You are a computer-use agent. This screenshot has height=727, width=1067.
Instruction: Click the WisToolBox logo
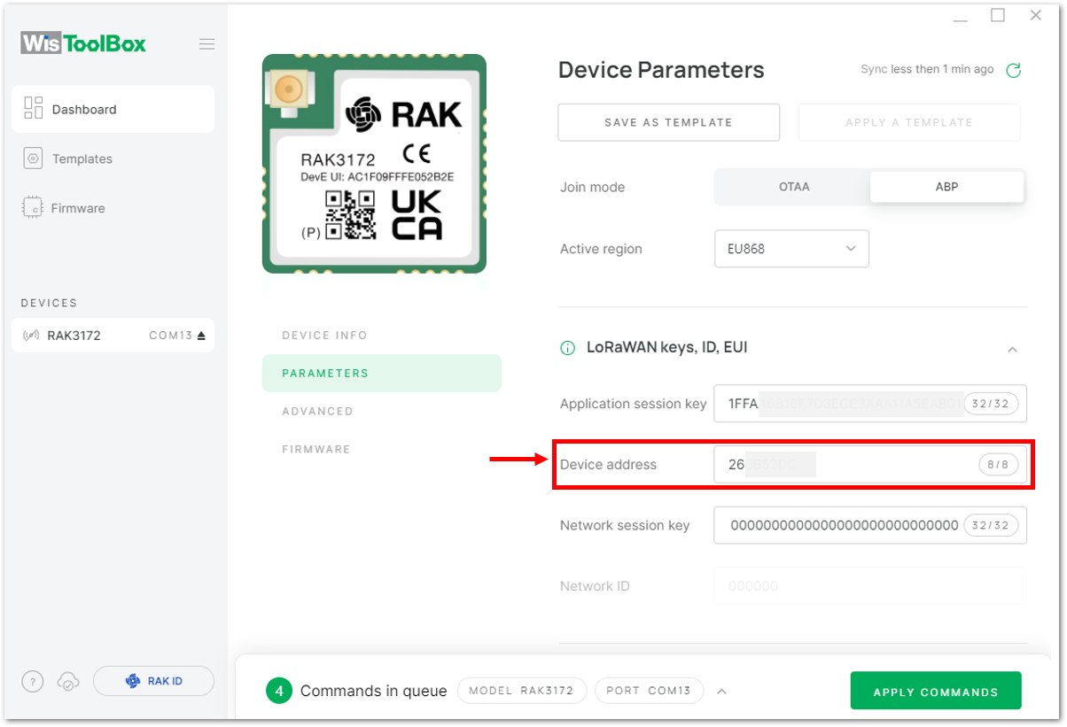tap(84, 43)
